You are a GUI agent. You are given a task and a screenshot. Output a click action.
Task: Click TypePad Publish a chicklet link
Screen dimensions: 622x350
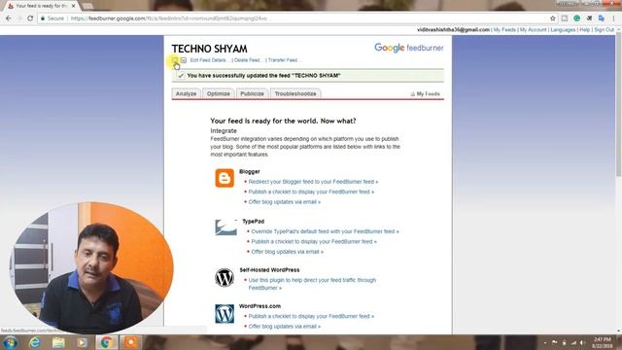pos(314,242)
